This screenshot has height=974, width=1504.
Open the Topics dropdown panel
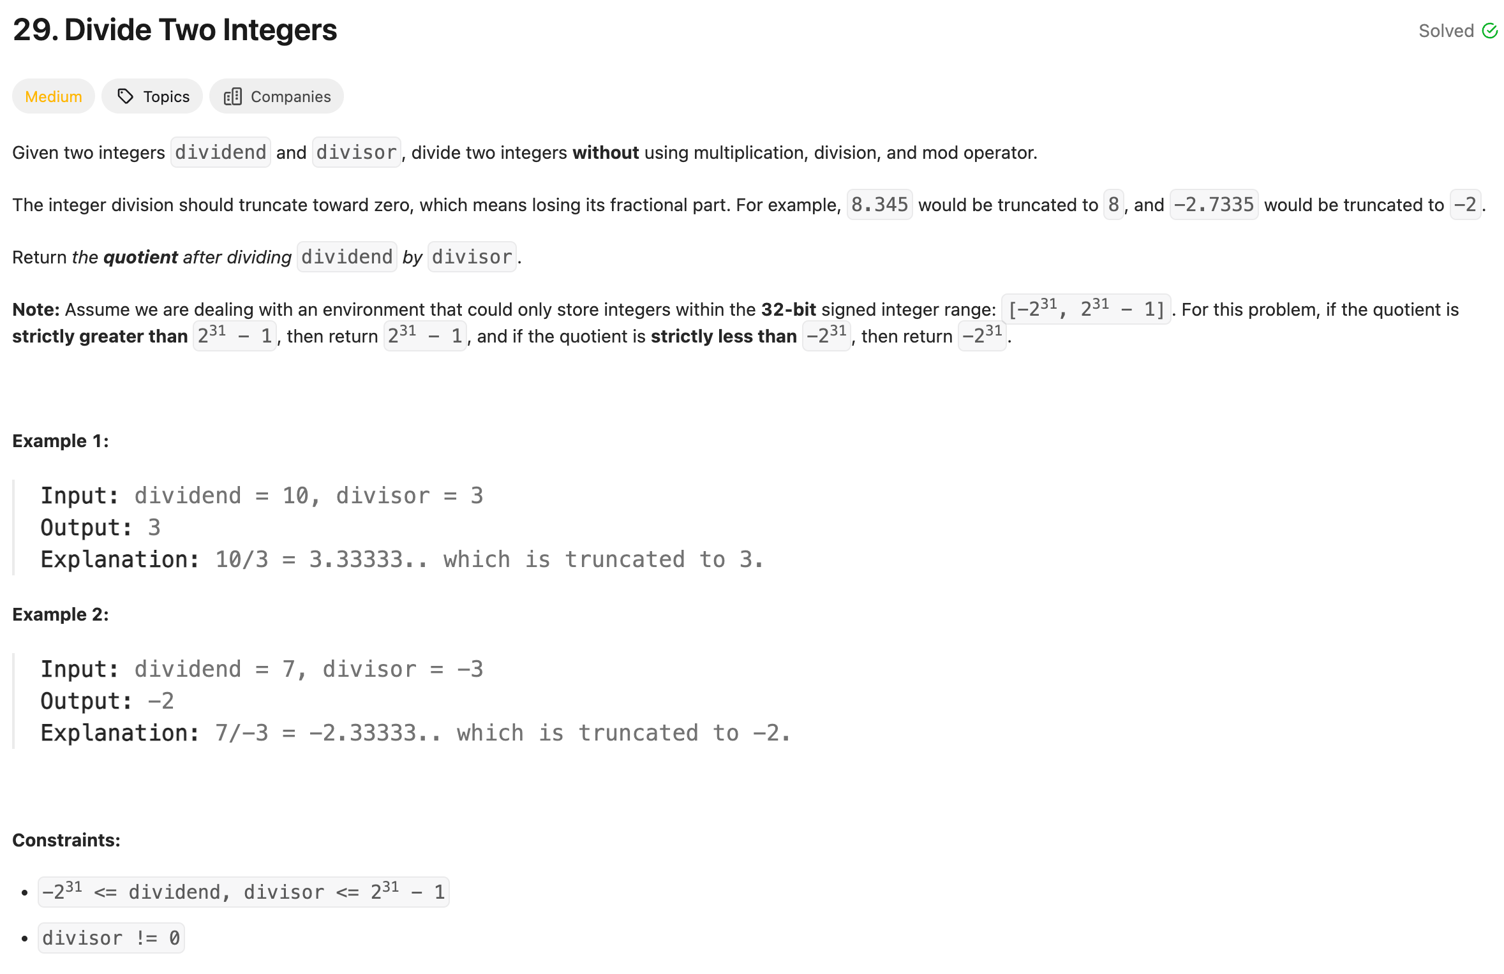(154, 96)
